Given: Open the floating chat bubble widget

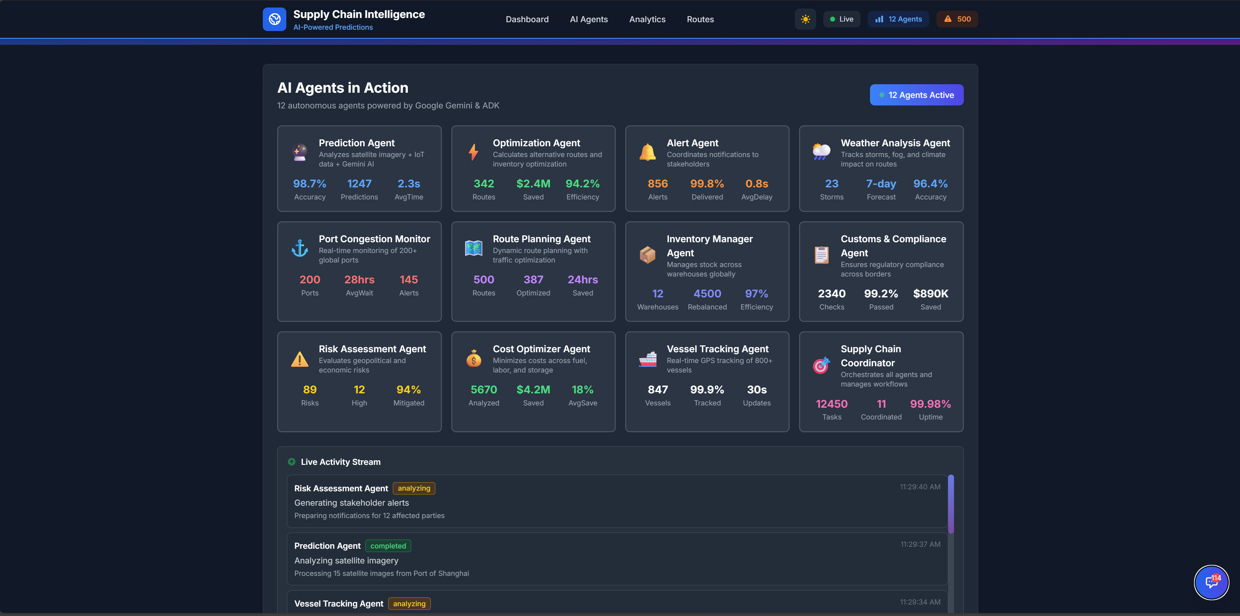Looking at the screenshot, I should [1211, 582].
